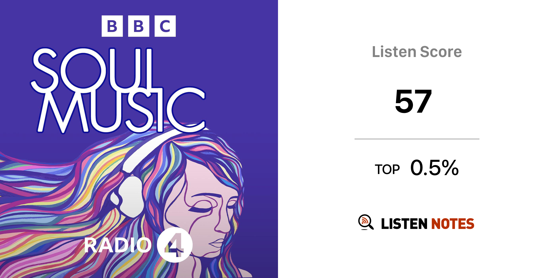This screenshot has height=278, width=556.
Task: Click the first B block of BBC logo
Action: click(112, 26)
